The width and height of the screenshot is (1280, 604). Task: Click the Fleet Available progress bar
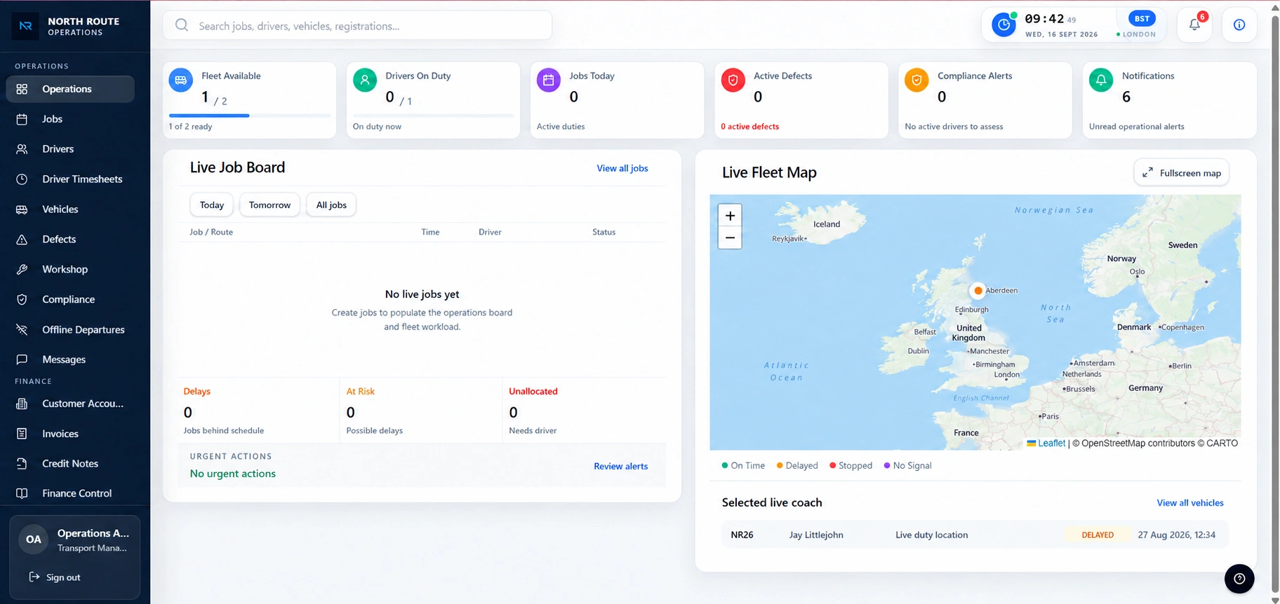point(250,116)
